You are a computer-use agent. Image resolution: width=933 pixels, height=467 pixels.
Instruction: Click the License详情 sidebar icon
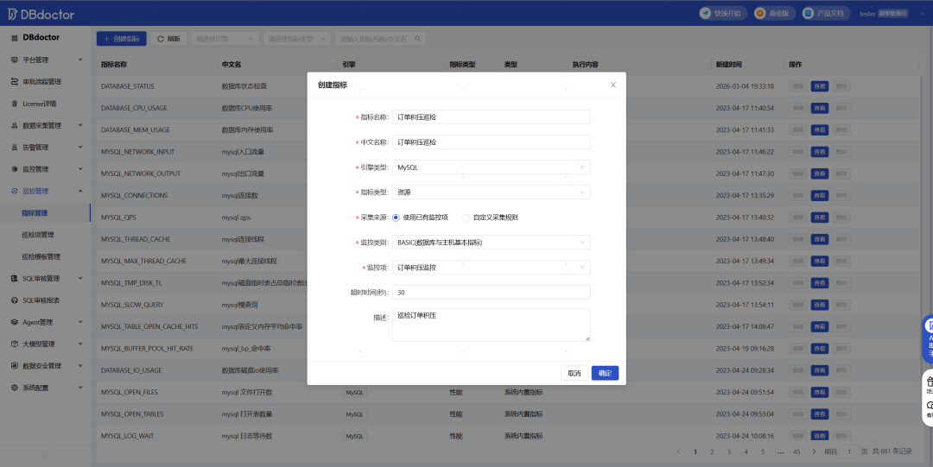15,104
